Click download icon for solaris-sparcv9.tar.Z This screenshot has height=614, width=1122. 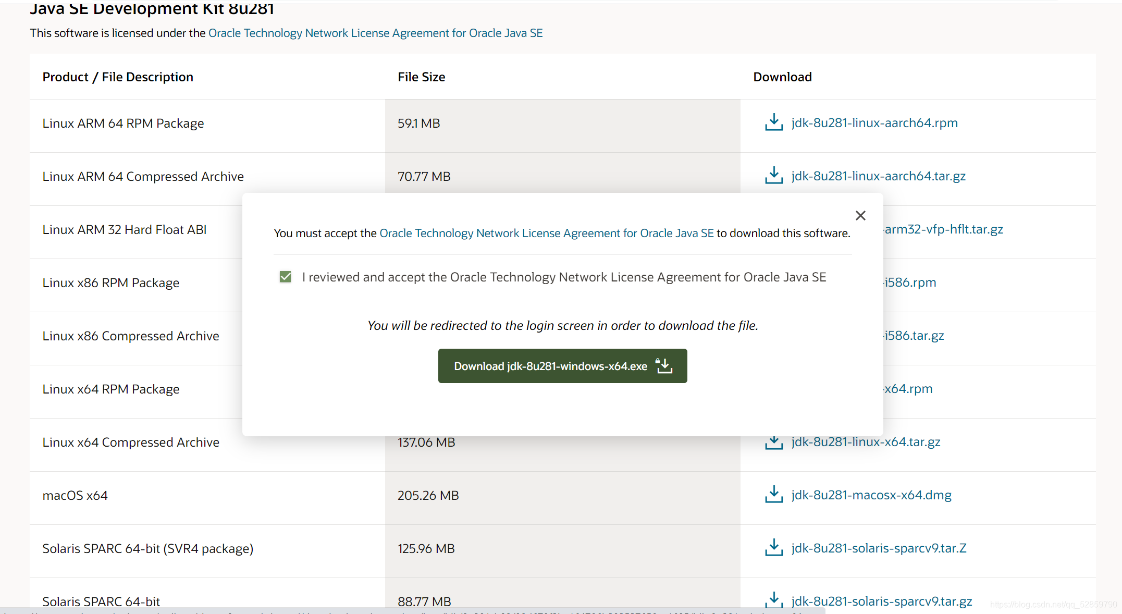pyautogui.click(x=774, y=548)
